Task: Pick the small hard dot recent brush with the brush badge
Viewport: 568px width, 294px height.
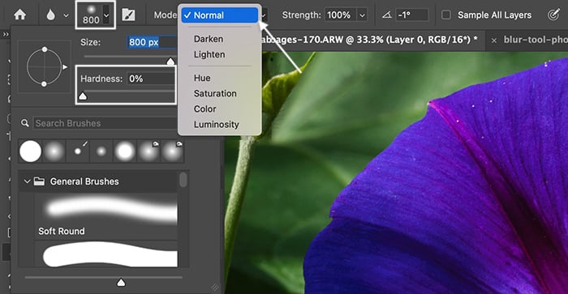Action: click(x=78, y=151)
